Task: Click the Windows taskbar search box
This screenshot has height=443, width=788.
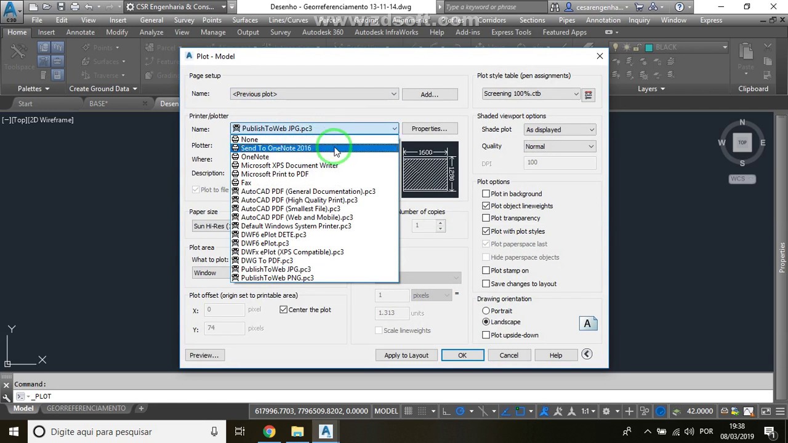Action: click(126, 431)
